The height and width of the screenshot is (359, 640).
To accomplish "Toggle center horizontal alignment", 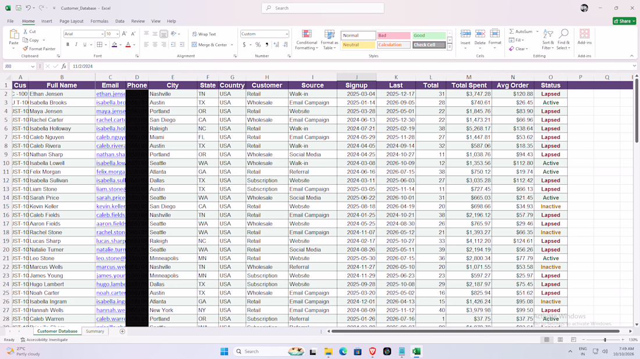I will (155, 45).
